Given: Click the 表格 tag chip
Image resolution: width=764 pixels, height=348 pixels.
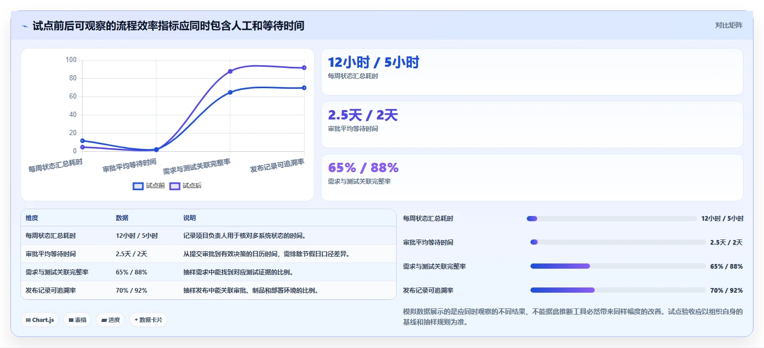Looking at the screenshot, I should pos(77,320).
